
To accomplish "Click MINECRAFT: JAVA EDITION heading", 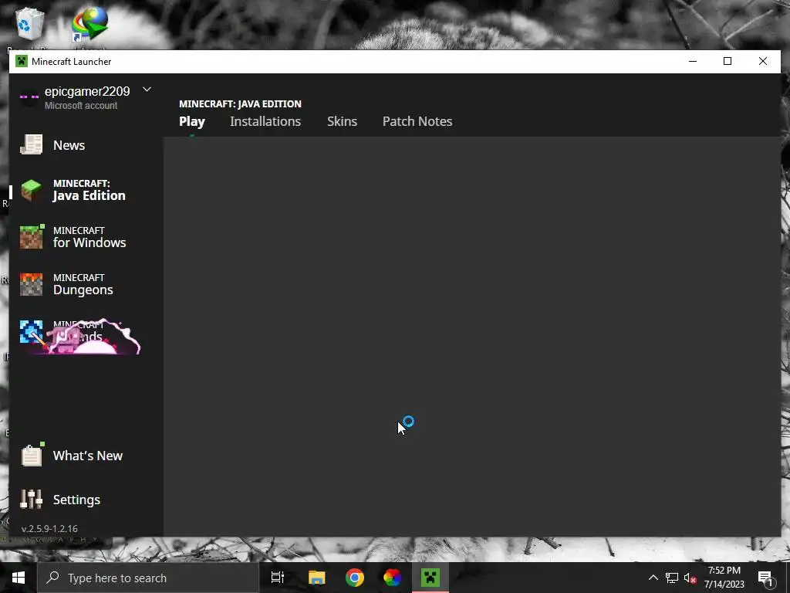I will [241, 104].
